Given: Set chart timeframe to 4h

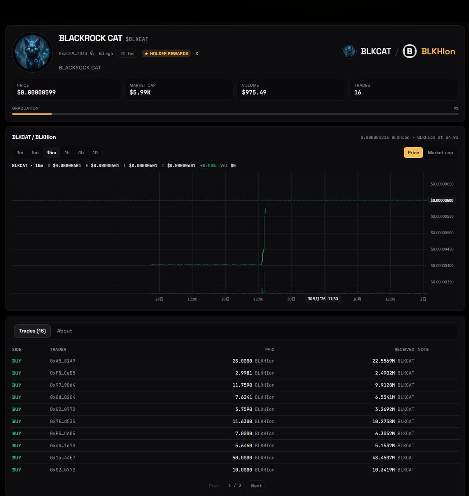Looking at the screenshot, I should pyautogui.click(x=81, y=153).
